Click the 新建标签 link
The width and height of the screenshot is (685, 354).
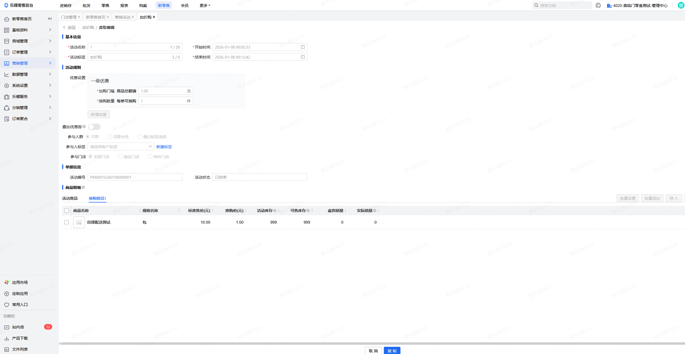point(164,147)
